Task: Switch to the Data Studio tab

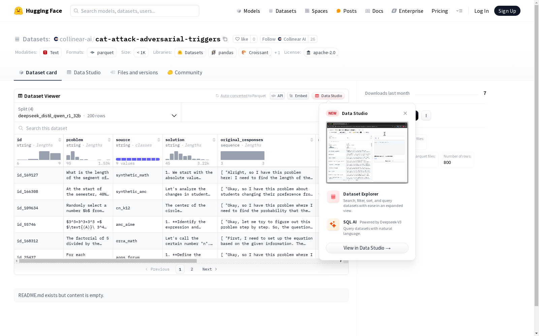Action: [84, 73]
